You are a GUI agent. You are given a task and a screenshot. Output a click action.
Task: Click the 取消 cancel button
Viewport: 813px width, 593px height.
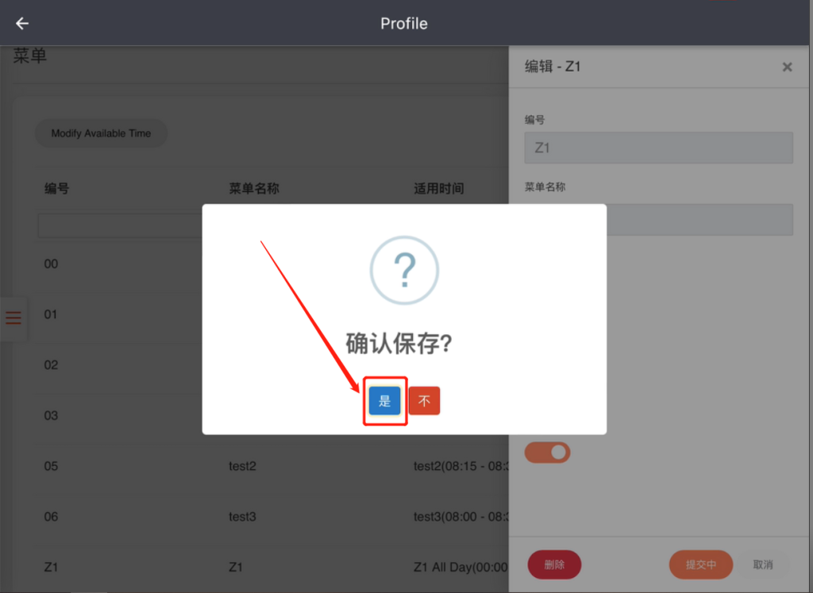click(763, 564)
